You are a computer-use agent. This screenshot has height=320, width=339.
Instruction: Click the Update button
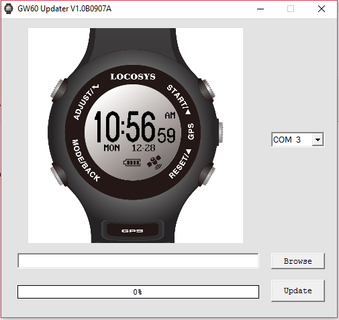pos(298,291)
